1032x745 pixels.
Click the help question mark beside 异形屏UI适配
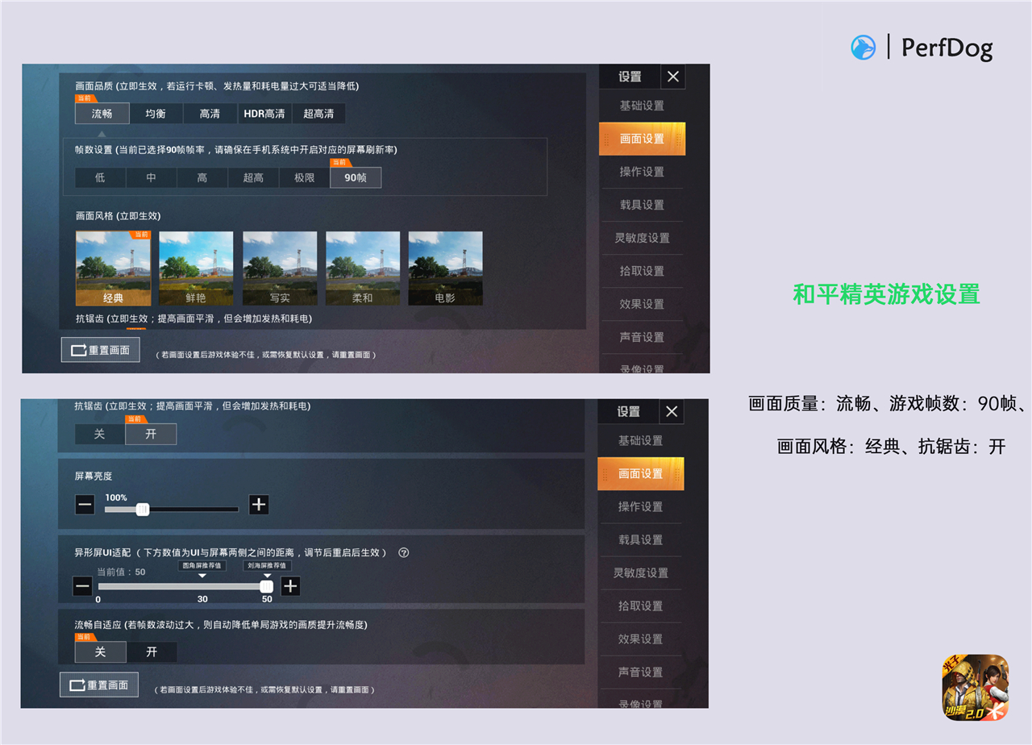click(x=404, y=552)
